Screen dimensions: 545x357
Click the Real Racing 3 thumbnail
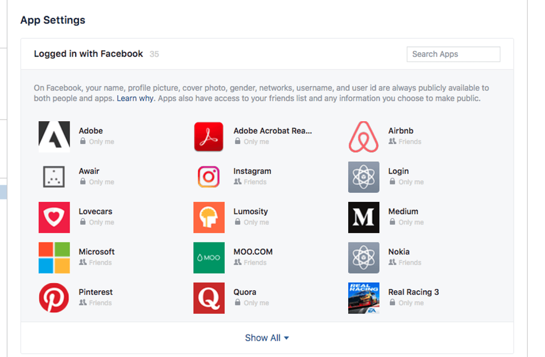tap(364, 298)
